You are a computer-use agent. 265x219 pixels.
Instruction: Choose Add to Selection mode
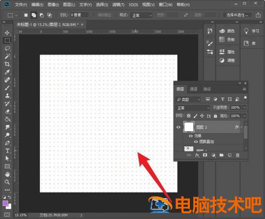pyautogui.click(x=34, y=15)
